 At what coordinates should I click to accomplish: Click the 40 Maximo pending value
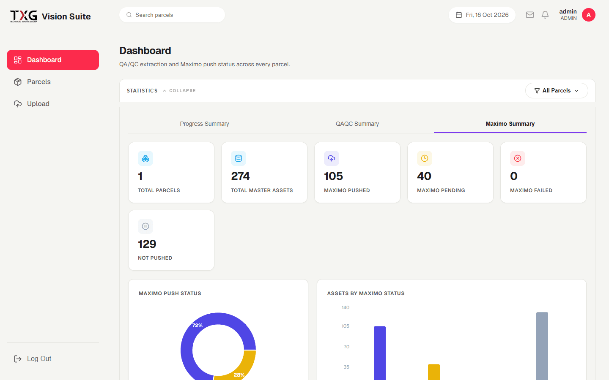pyautogui.click(x=424, y=176)
